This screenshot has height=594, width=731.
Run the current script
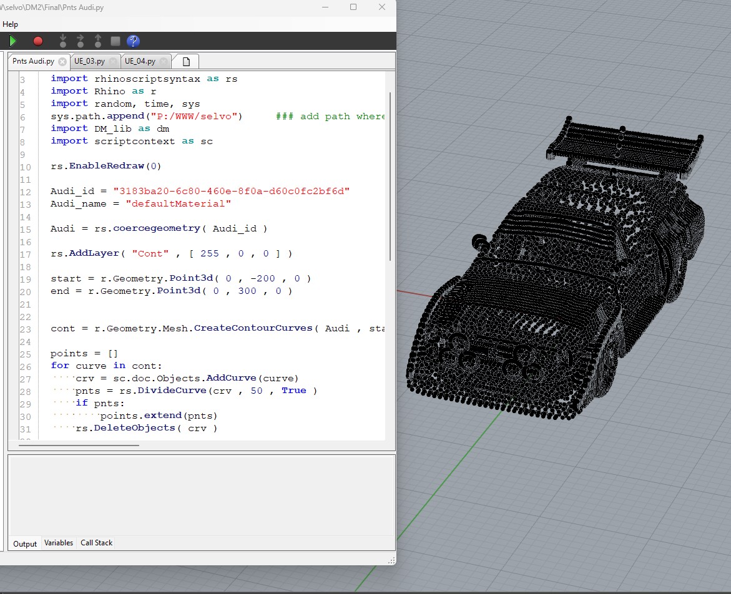point(12,41)
